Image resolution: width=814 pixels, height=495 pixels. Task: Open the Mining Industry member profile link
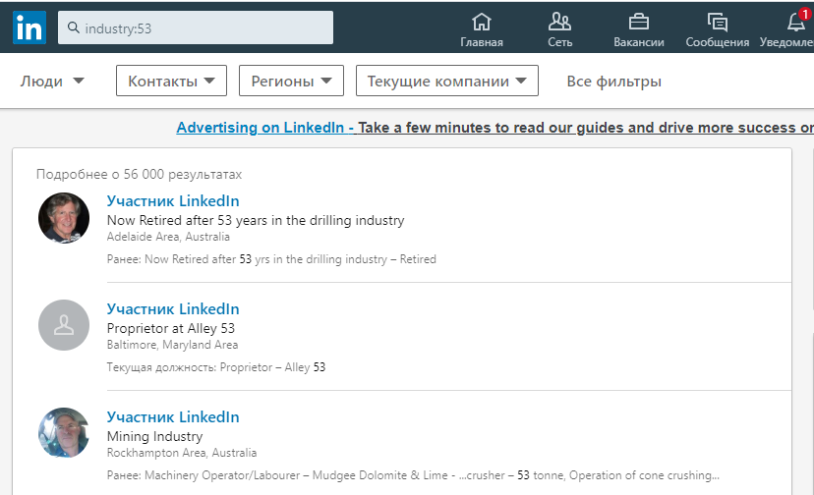[173, 417]
